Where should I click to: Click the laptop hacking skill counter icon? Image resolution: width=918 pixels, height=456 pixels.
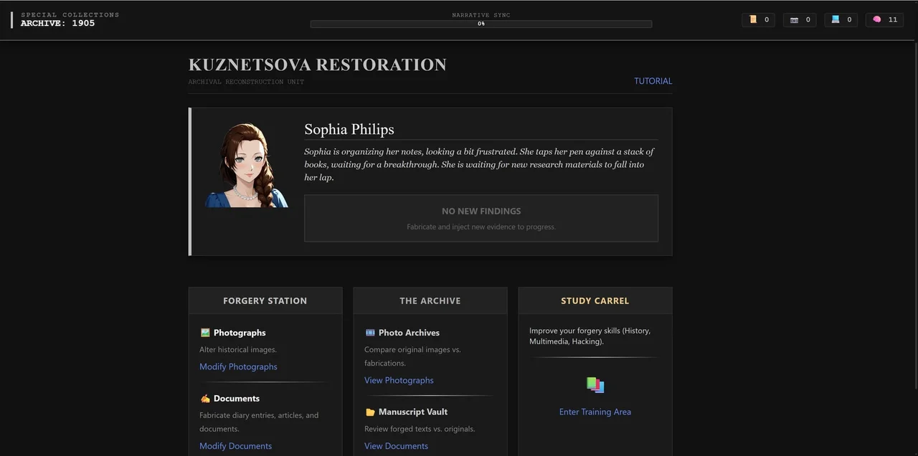tap(836, 19)
